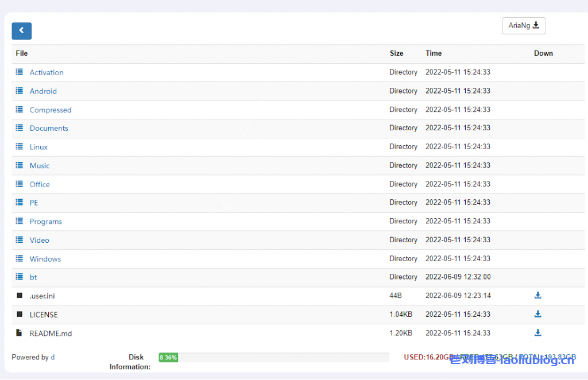The width and height of the screenshot is (588, 380).
Task: Click the list icon beside Activation
Action: coord(20,72)
